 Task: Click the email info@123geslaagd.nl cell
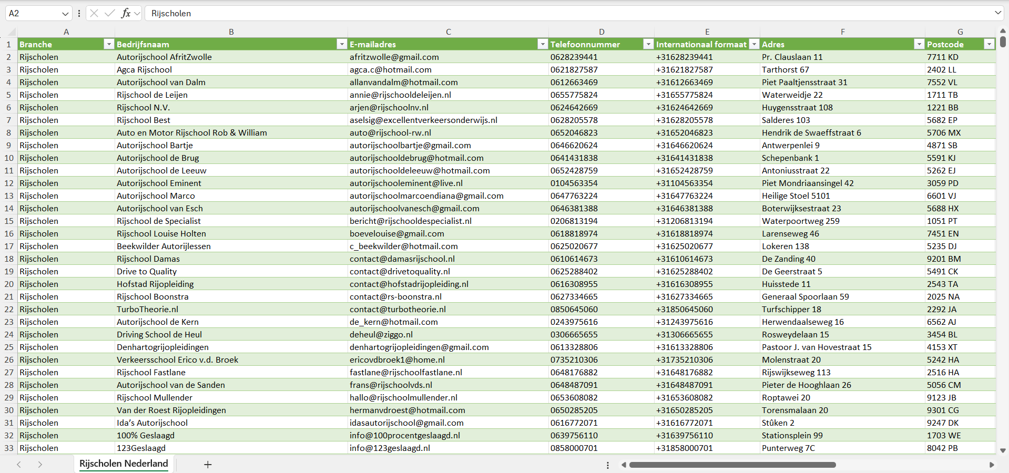(390, 448)
